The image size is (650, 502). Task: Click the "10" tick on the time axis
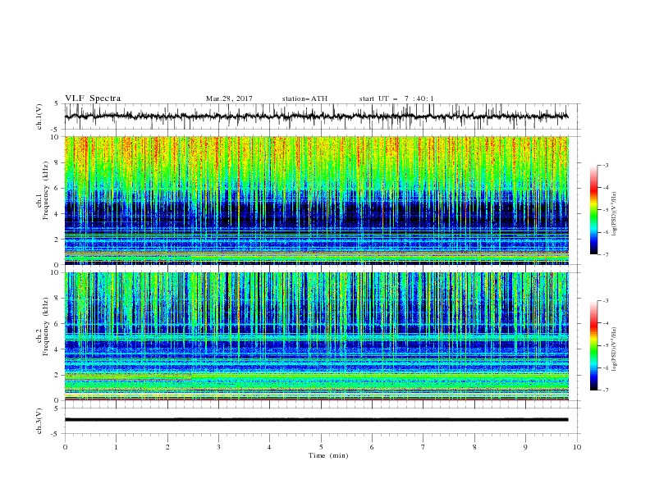[x=577, y=447]
